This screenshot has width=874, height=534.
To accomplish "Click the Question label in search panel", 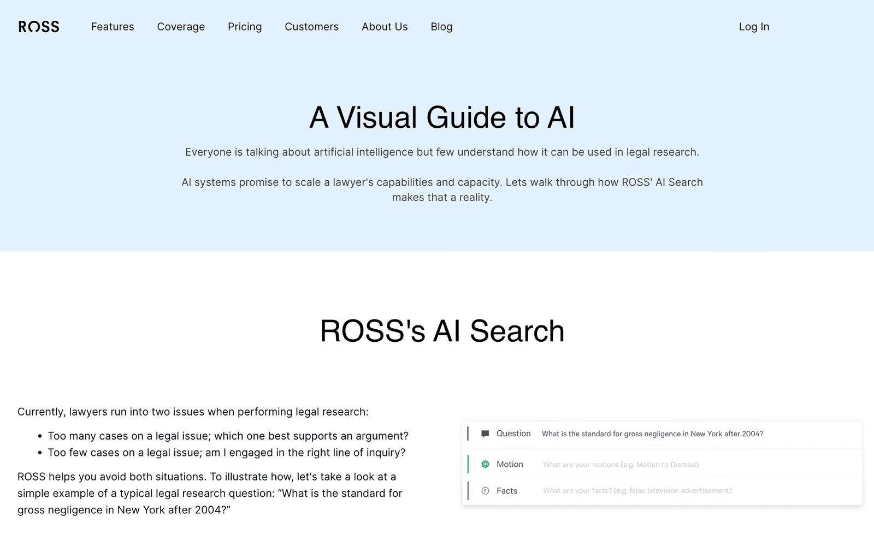I will [x=513, y=434].
